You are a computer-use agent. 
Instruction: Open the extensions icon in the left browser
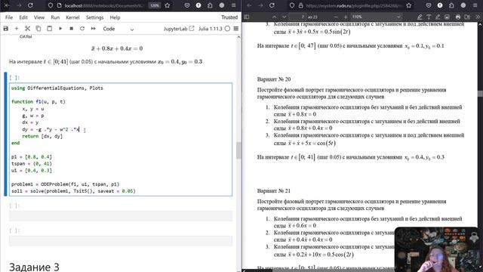[x=210, y=5]
